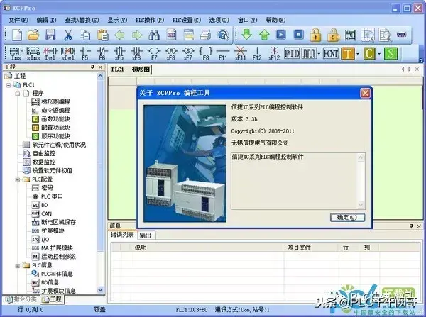Collapse the PLC1 tree node

pyautogui.click(x=9, y=85)
